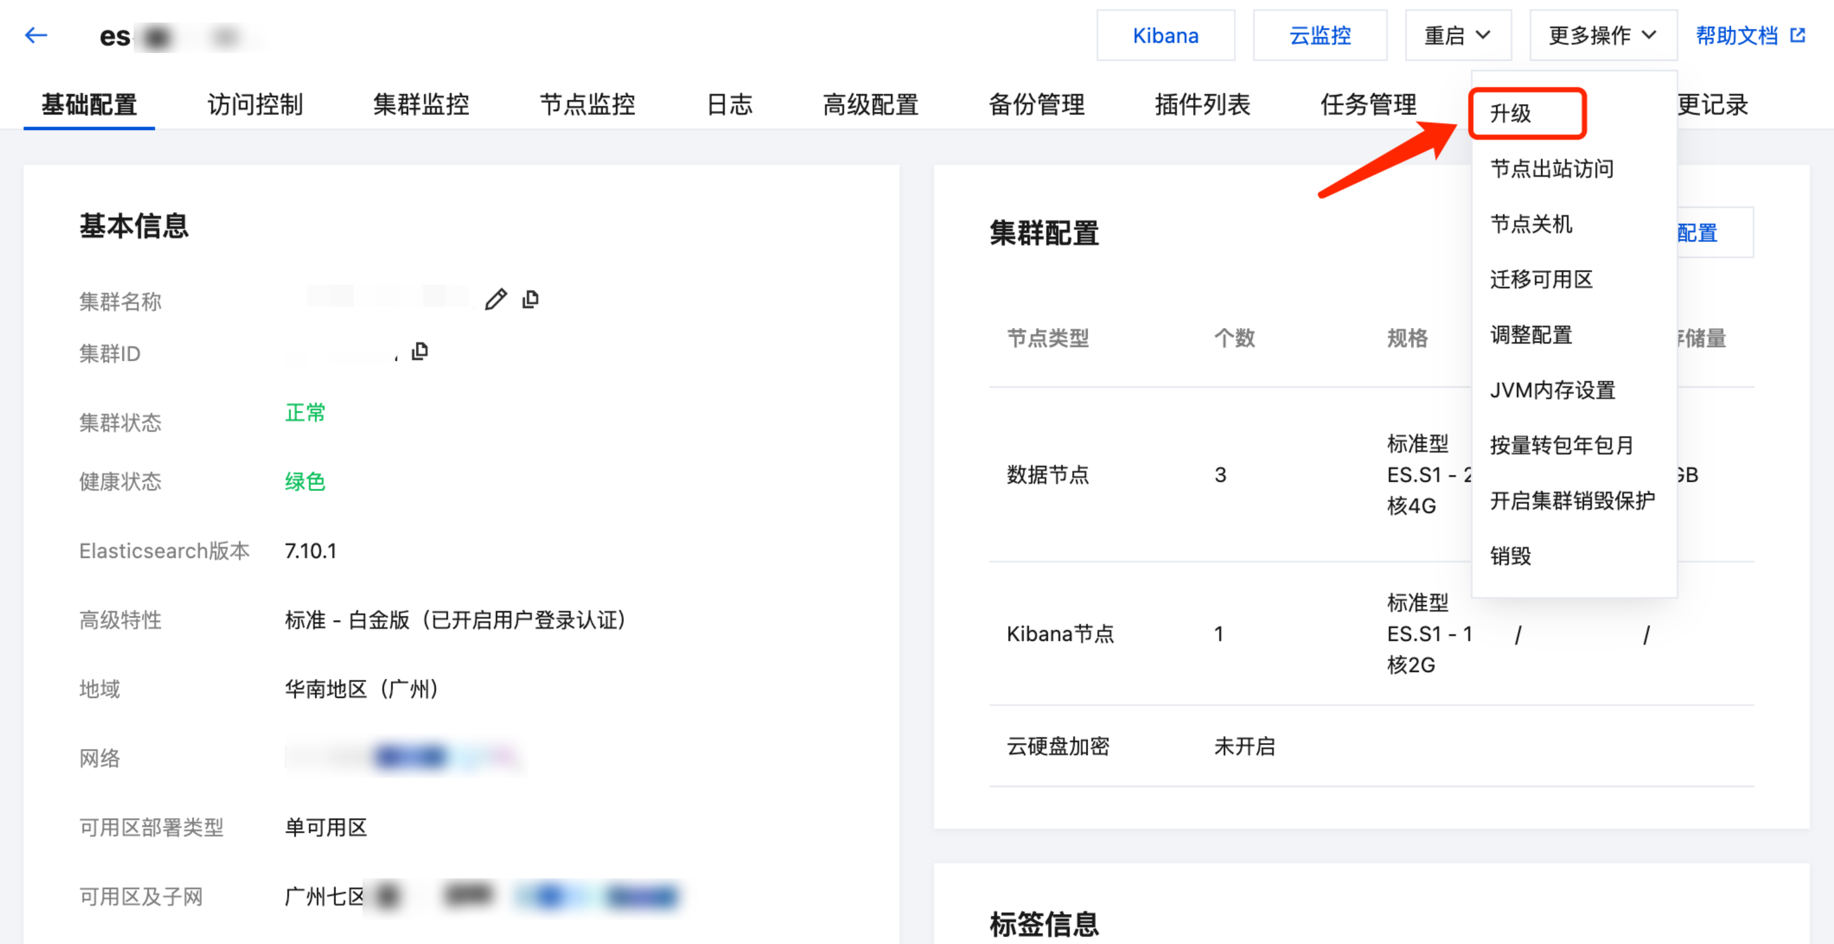Open the 插件列表 tab
Screen dimensions: 1834x944
point(1202,105)
